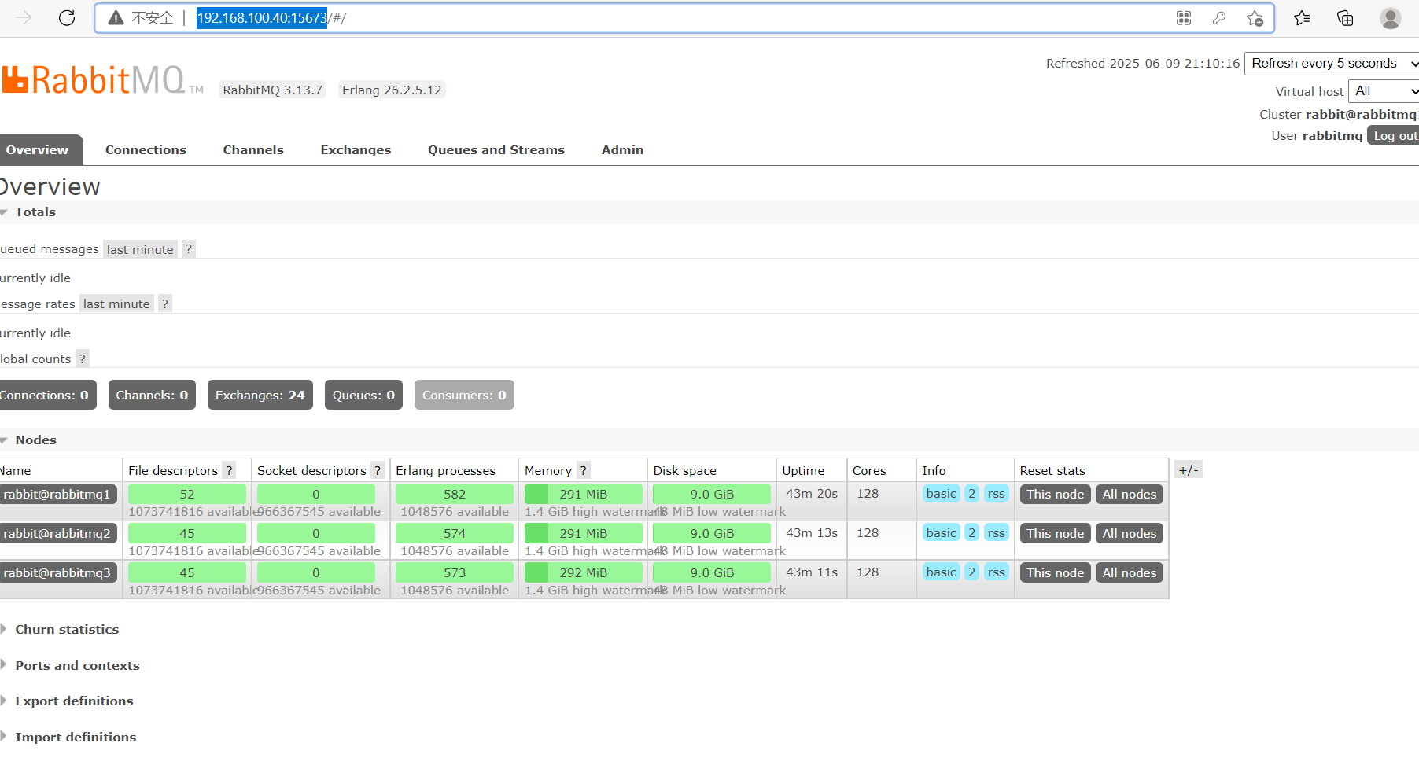This screenshot has height=758, width=1419.
Task: Click the 573 Erlang processes bar for rabbitmq3
Action: tap(455, 573)
